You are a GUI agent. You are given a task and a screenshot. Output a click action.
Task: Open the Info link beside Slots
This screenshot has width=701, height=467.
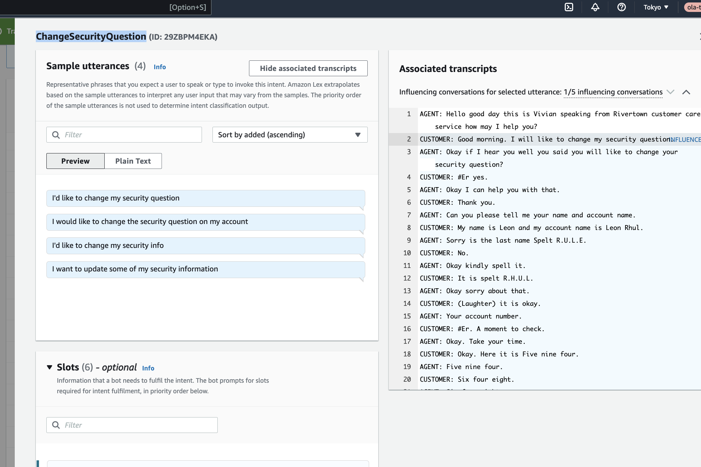tap(148, 368)
